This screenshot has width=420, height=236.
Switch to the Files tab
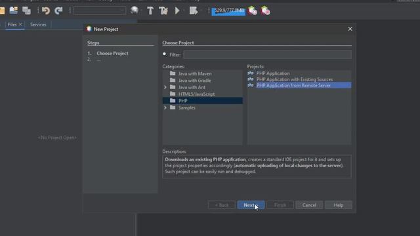coord(12,24)
